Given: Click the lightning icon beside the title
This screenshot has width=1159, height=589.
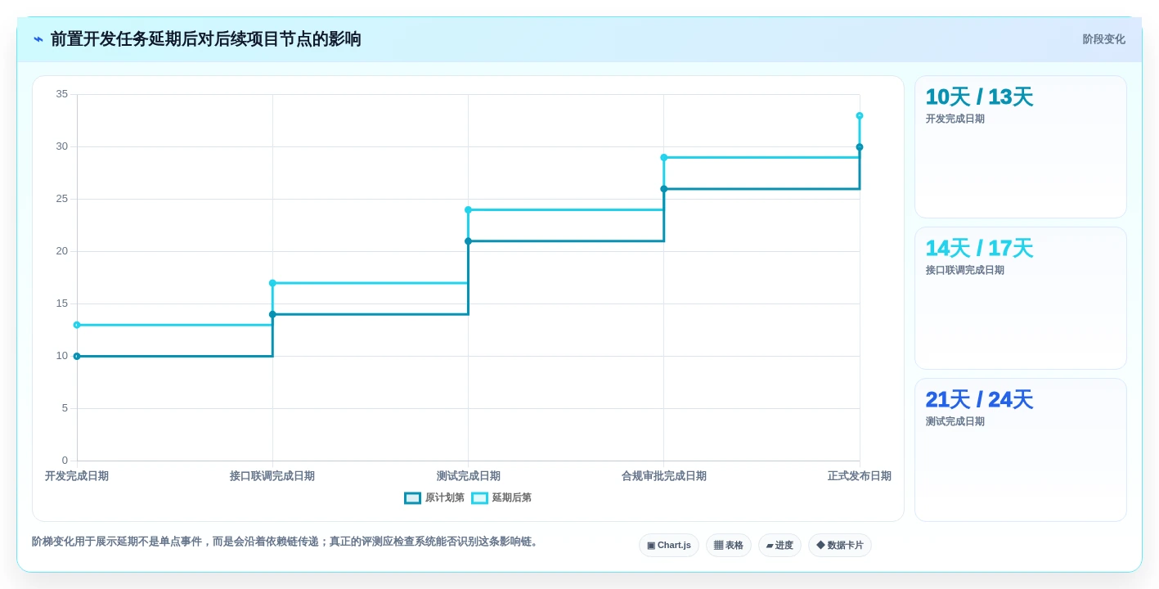Looking at the screenshot, I should coord(38,39).
